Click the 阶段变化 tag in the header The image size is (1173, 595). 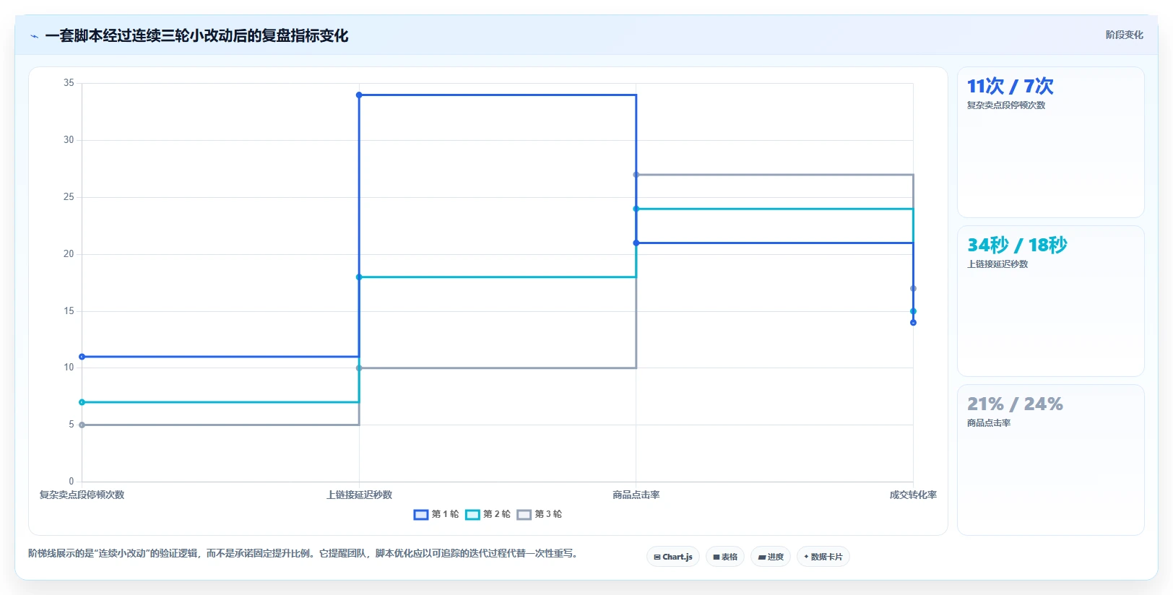1124,35
